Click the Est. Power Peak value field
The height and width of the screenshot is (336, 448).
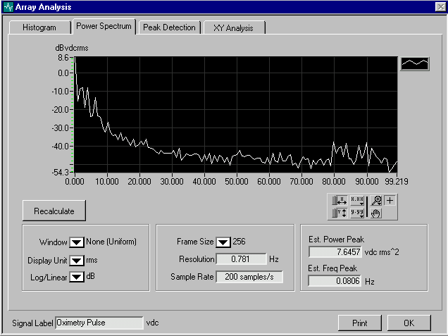[335, 251]
